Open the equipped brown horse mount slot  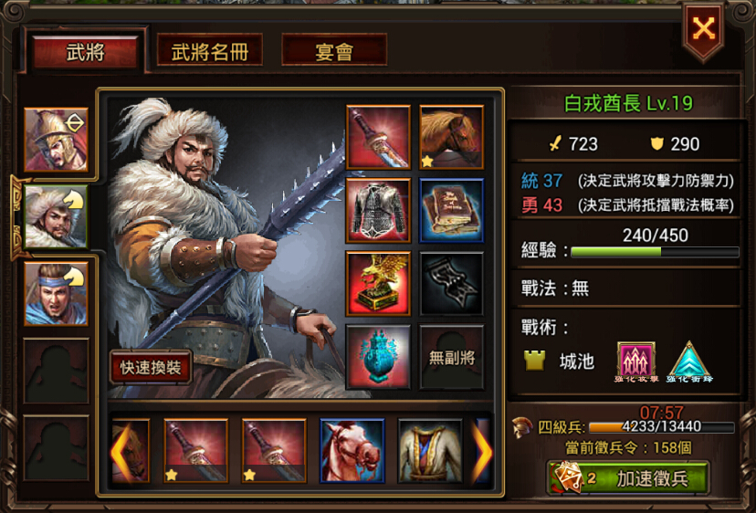pos(451,138)
